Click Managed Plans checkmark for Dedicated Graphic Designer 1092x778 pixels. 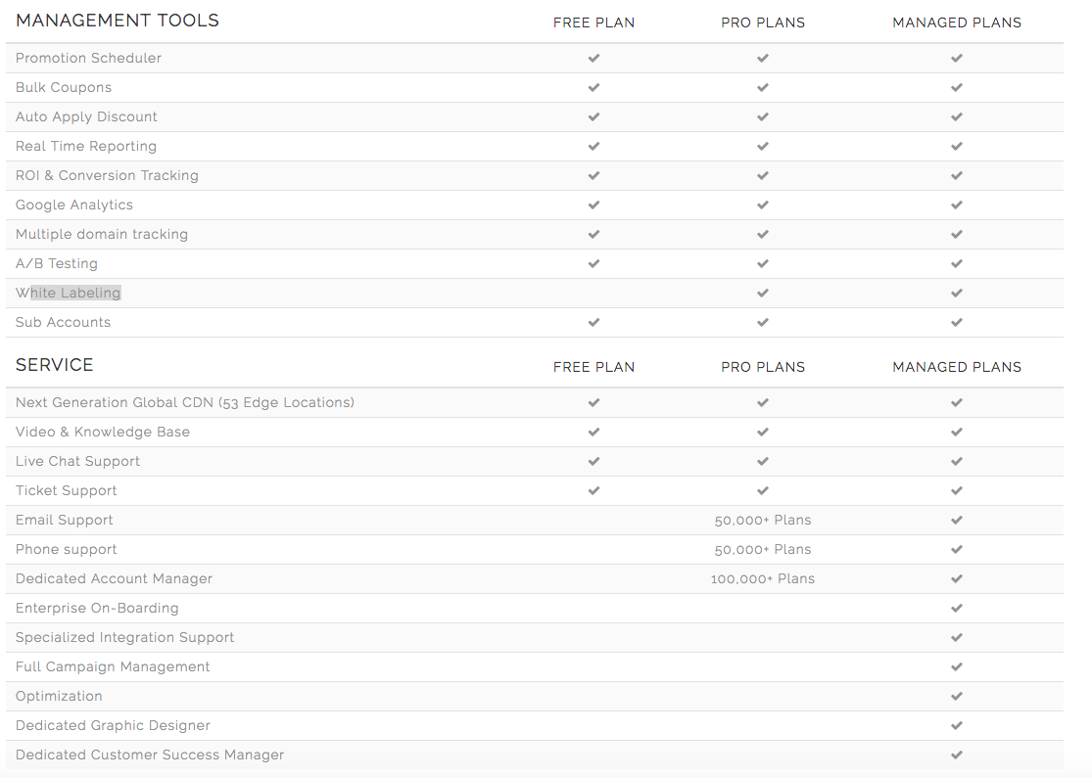point(957,725)
